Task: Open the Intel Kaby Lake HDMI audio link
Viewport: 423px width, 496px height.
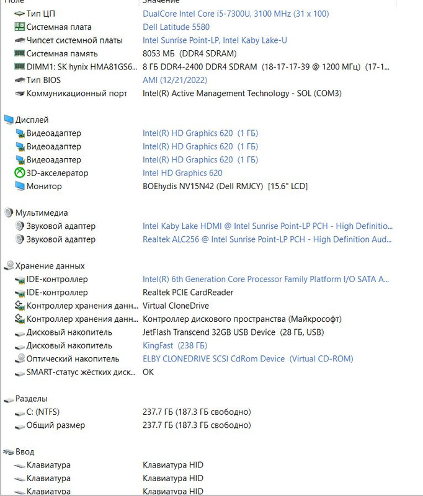Action: click(x=267, y=226)
